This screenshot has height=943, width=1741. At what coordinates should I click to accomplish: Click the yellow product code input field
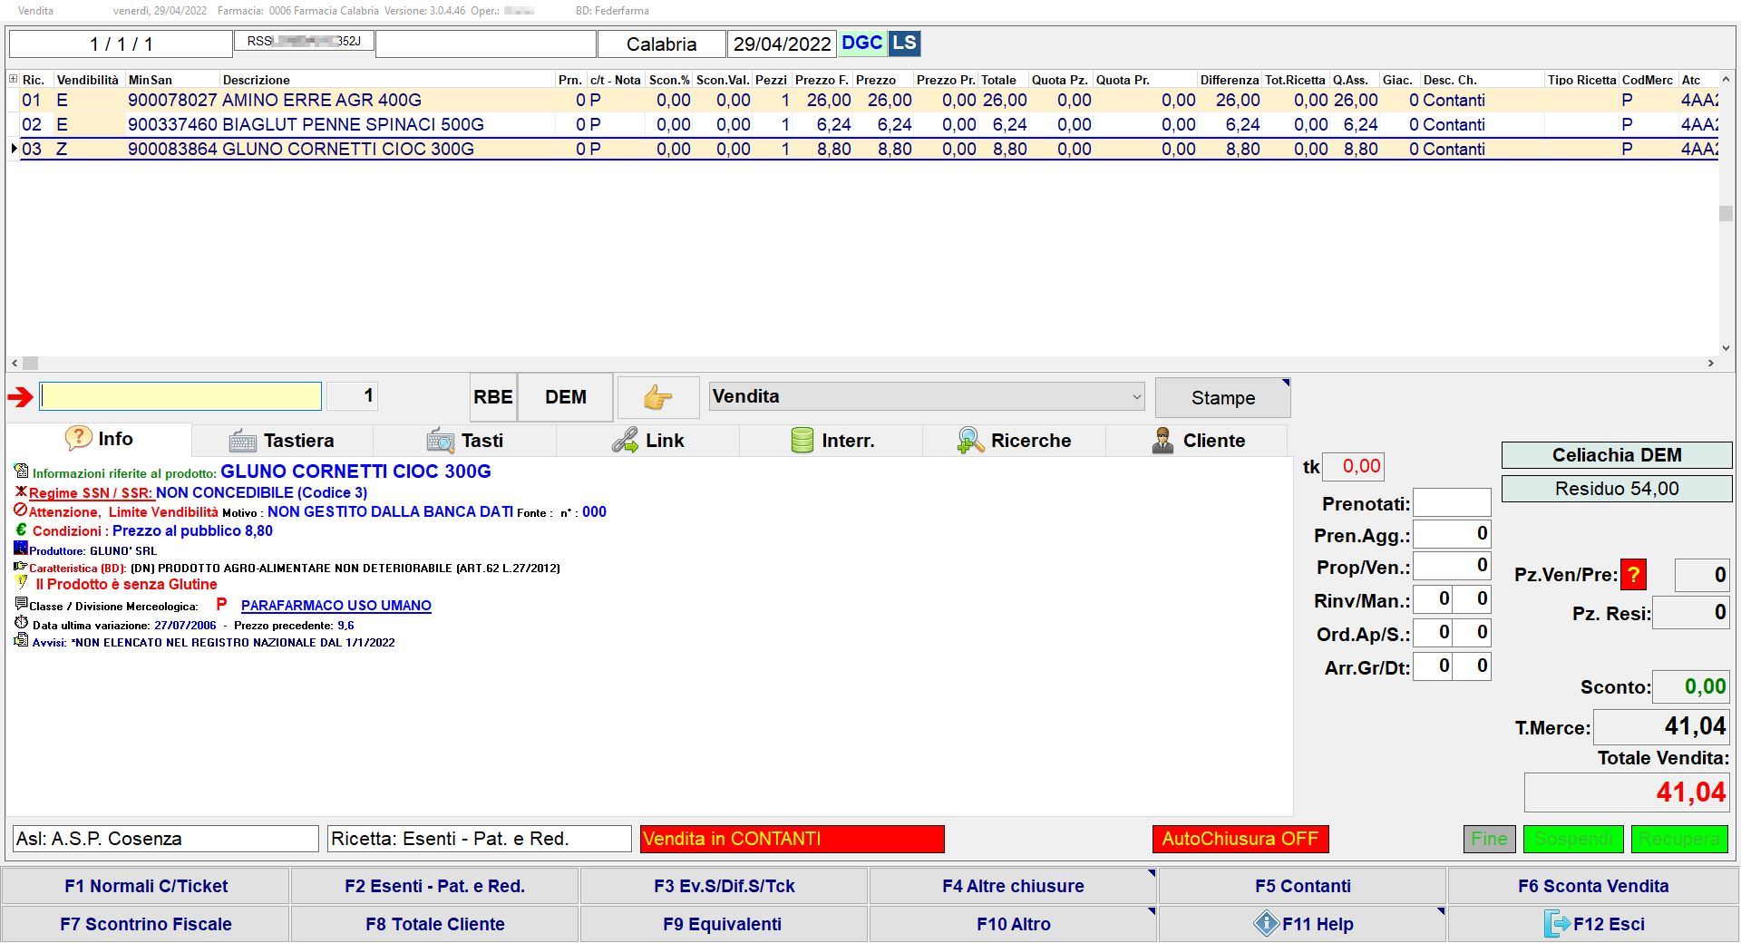(x=180, y=396)
